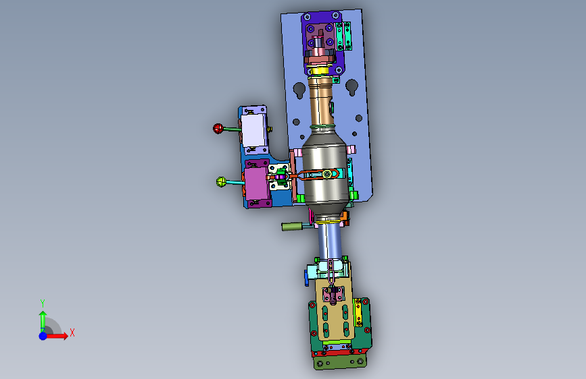Click the green Y axis arrow of the triad
Viewport: 586px width, 379px height.
pos(43,320)
